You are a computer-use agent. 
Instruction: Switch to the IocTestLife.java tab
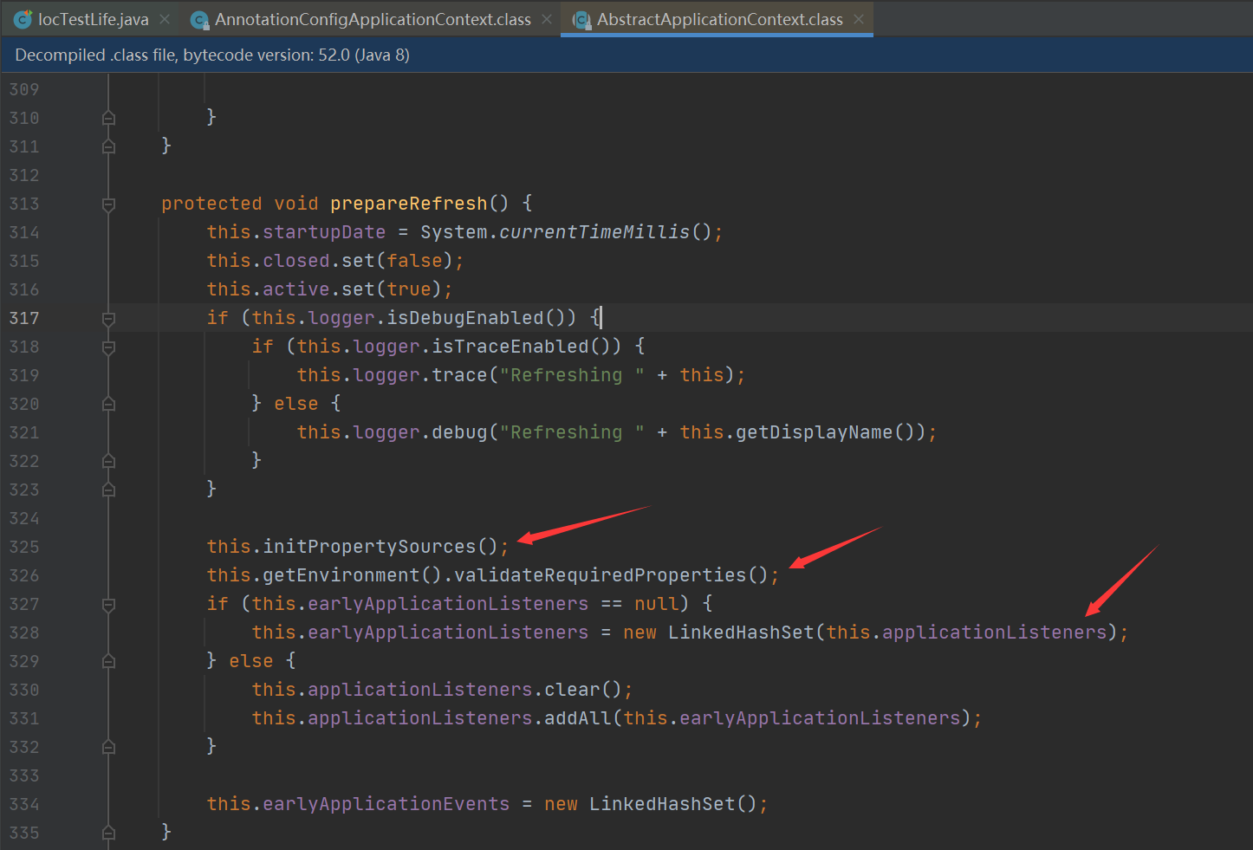(94, 19)
